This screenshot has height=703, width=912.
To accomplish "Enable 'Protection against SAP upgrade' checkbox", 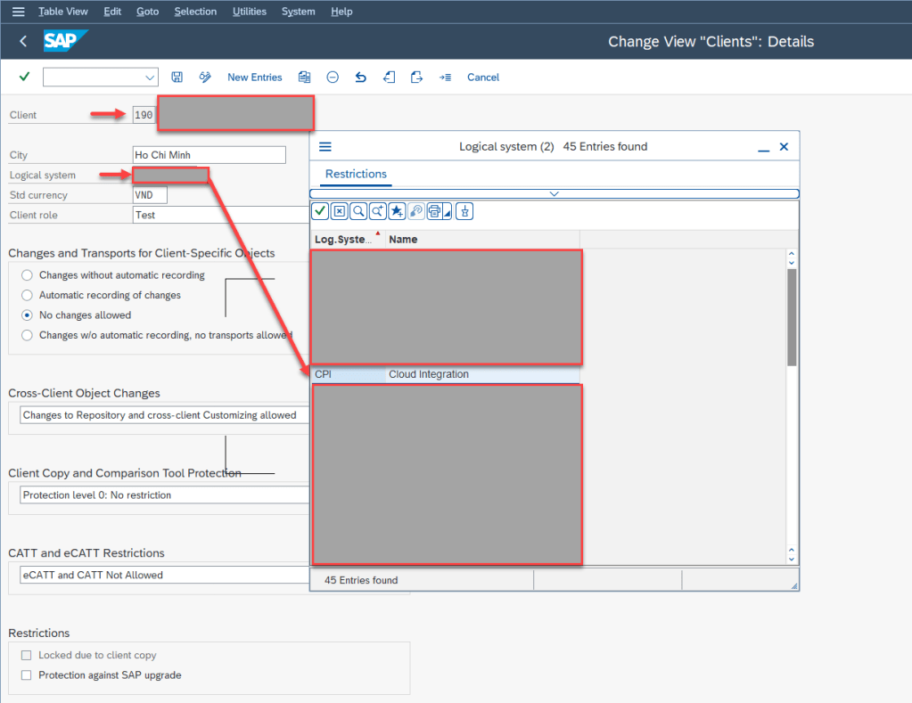I will (x=26, y=675).
